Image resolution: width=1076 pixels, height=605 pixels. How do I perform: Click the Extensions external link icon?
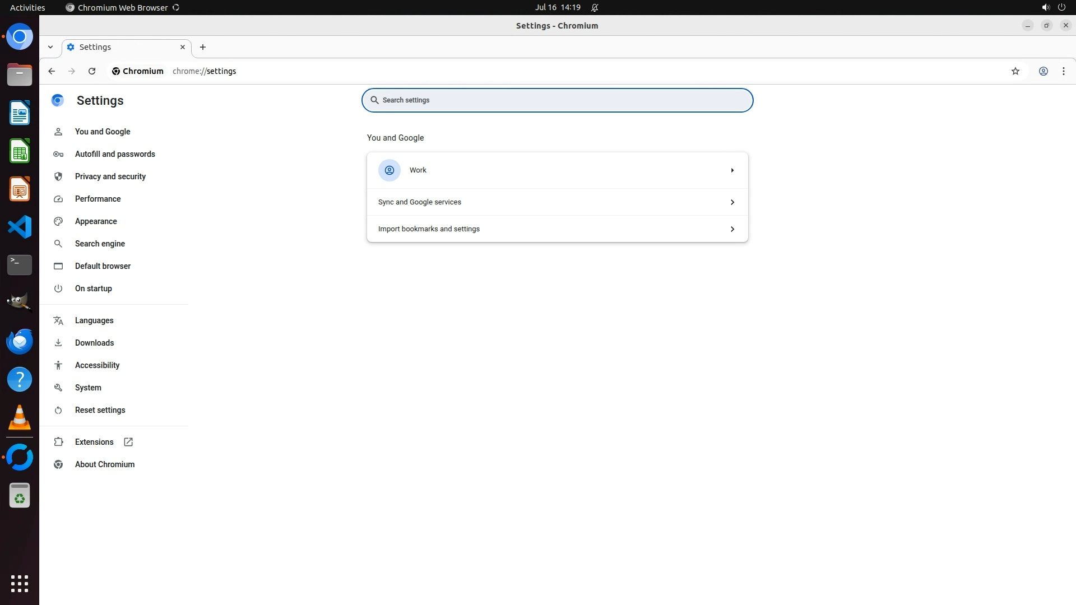pyautogui.click(x=128, y=442)
